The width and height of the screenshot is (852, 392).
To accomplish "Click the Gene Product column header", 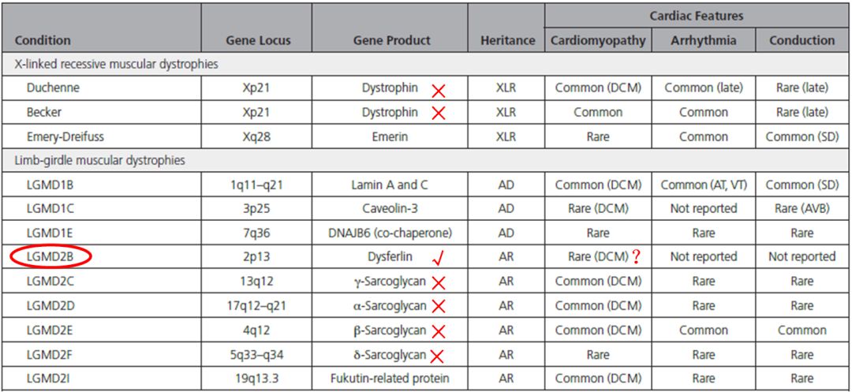I will click(x=391, y=40).
